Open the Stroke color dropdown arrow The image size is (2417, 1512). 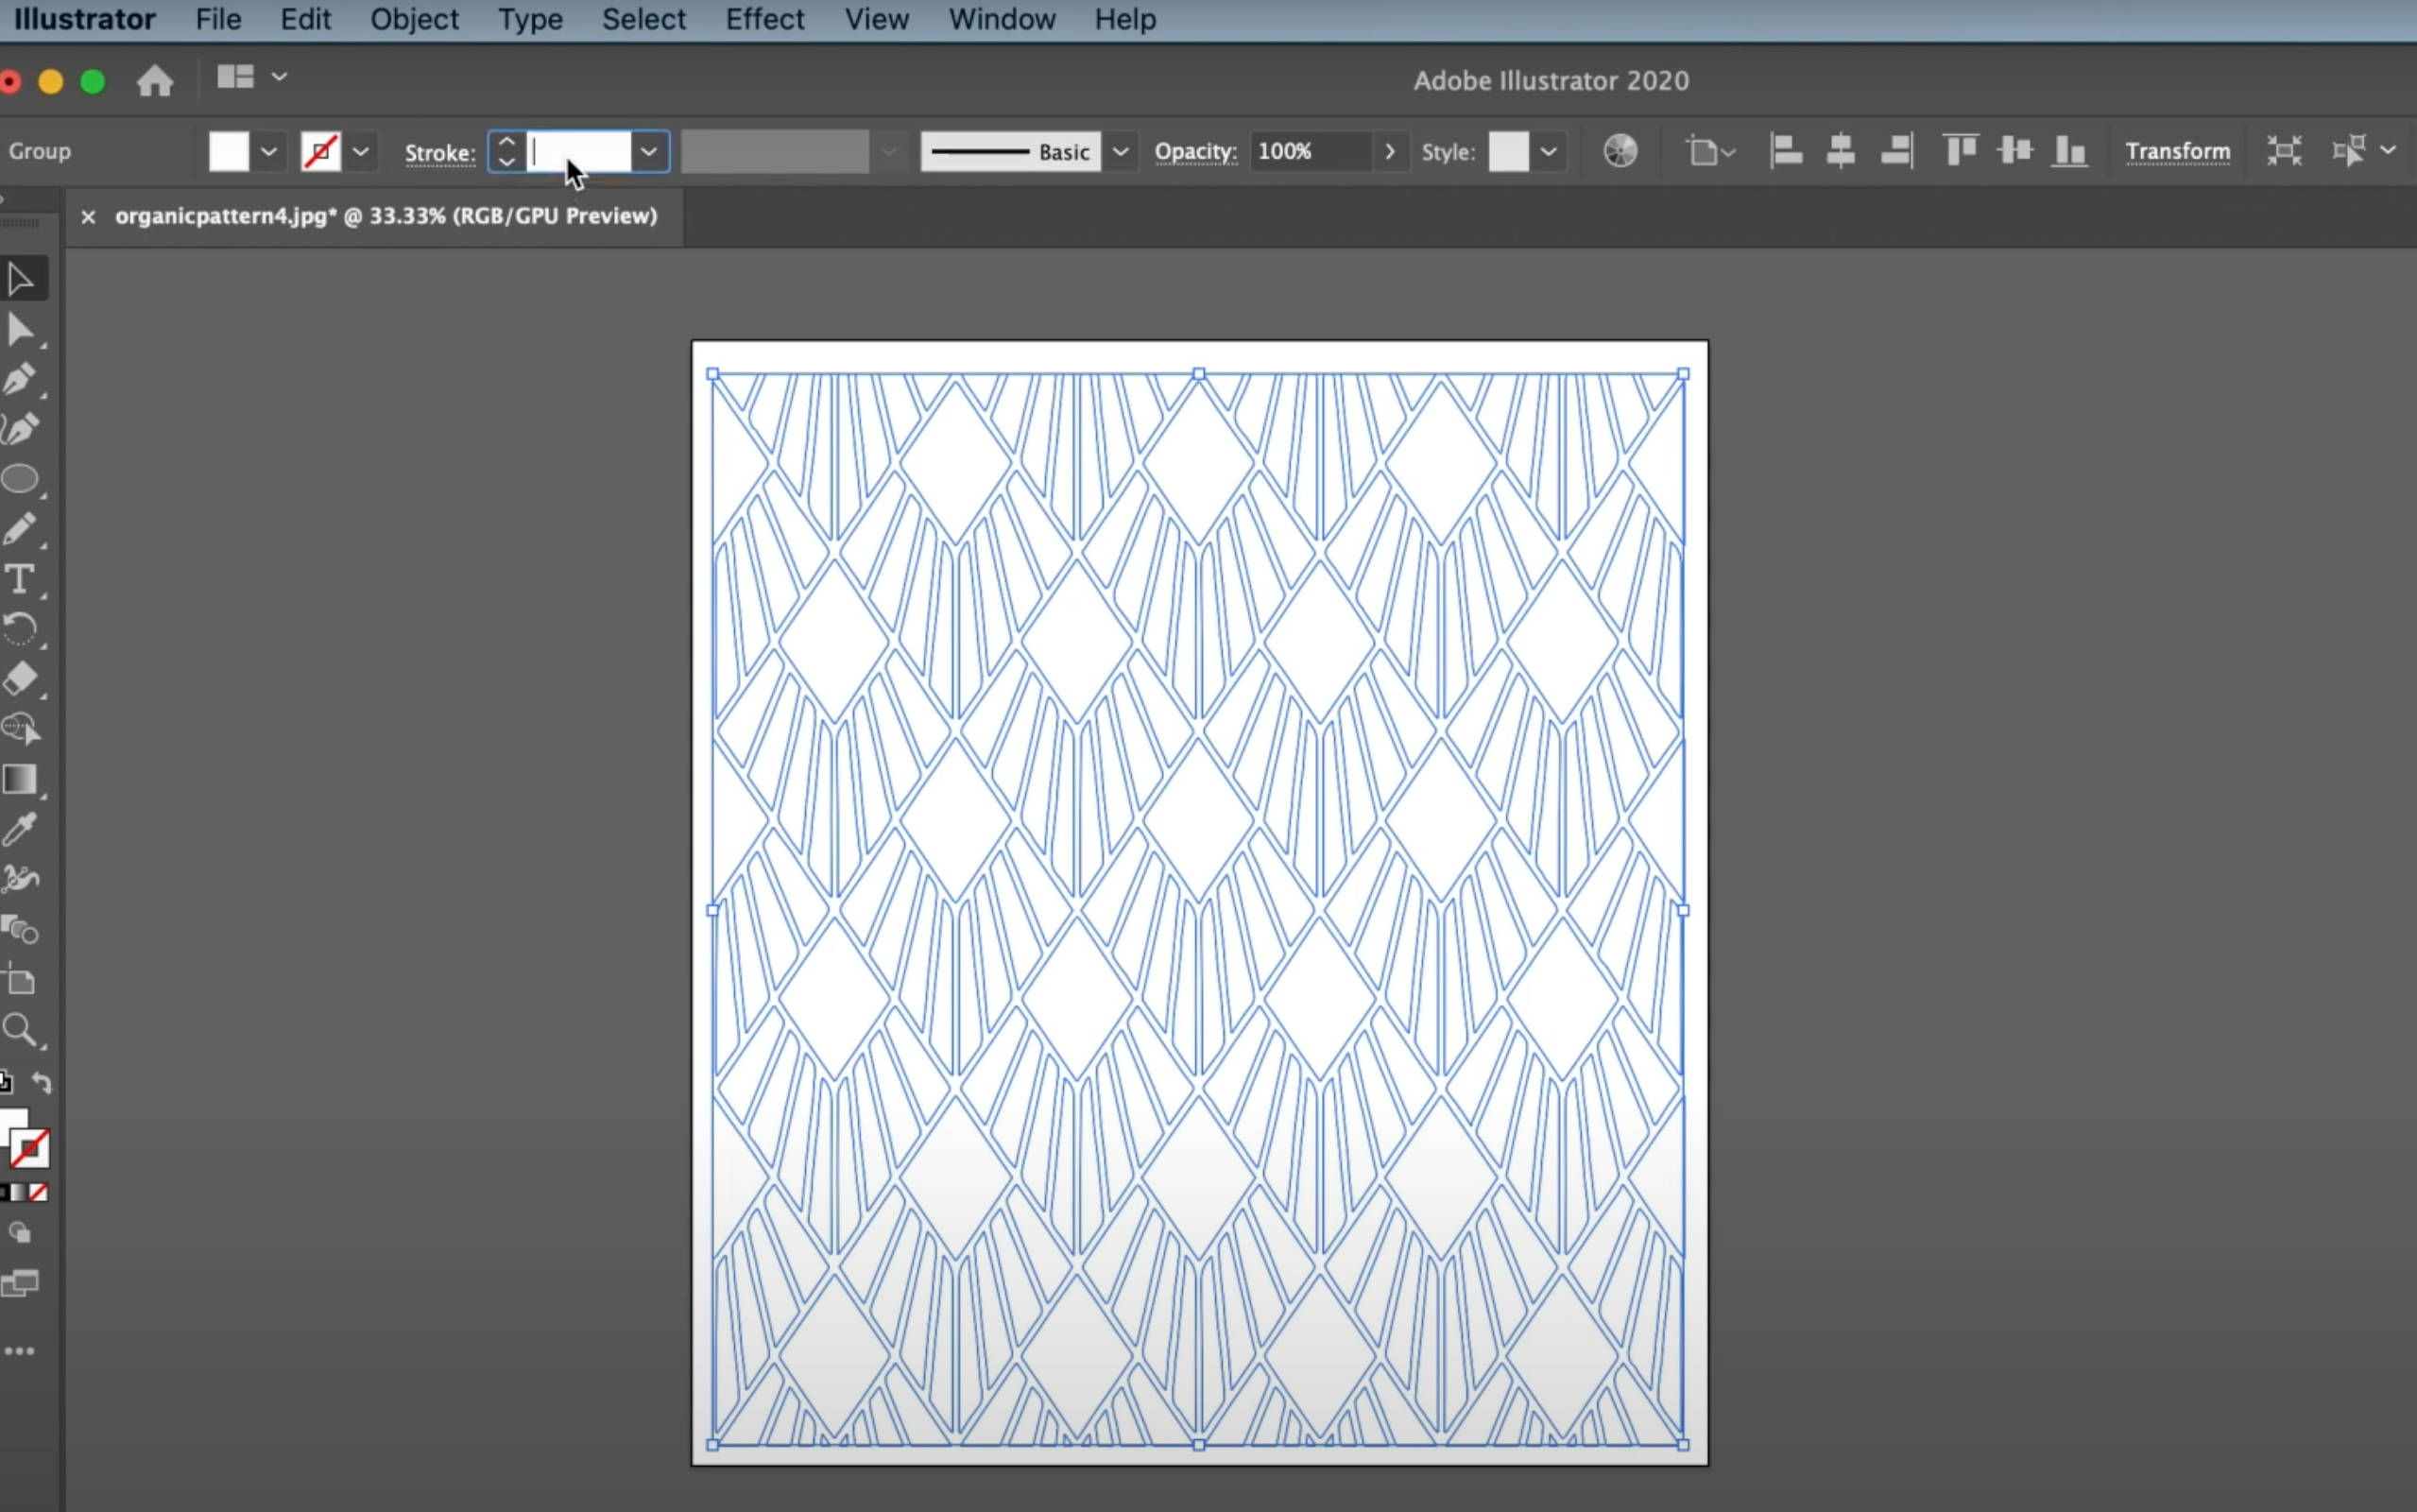click(x=361, y=152)
